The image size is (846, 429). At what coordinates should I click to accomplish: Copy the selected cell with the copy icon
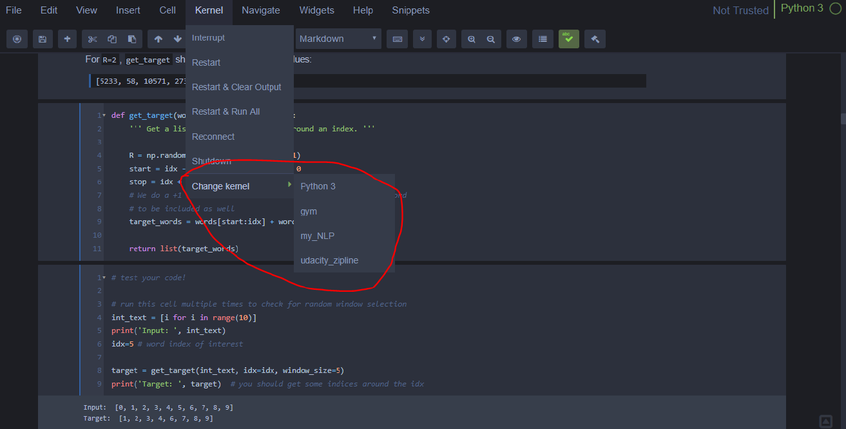coord(112,39)
